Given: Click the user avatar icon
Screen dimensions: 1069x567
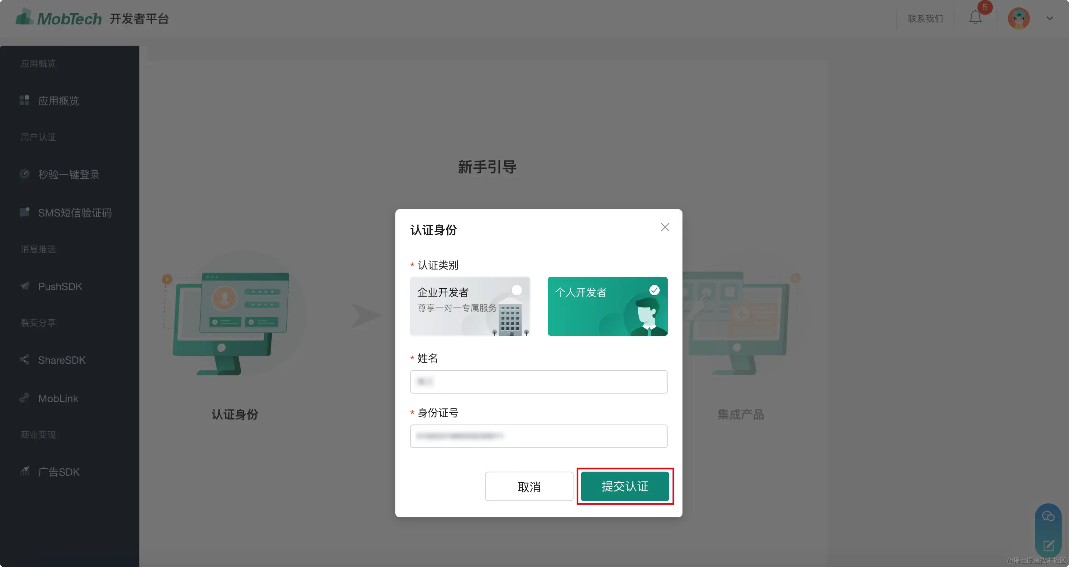Looking at the screenshot, I should pyautogui.click(x=1018, y=19).
